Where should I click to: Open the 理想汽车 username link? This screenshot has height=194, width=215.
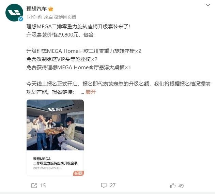36,9
